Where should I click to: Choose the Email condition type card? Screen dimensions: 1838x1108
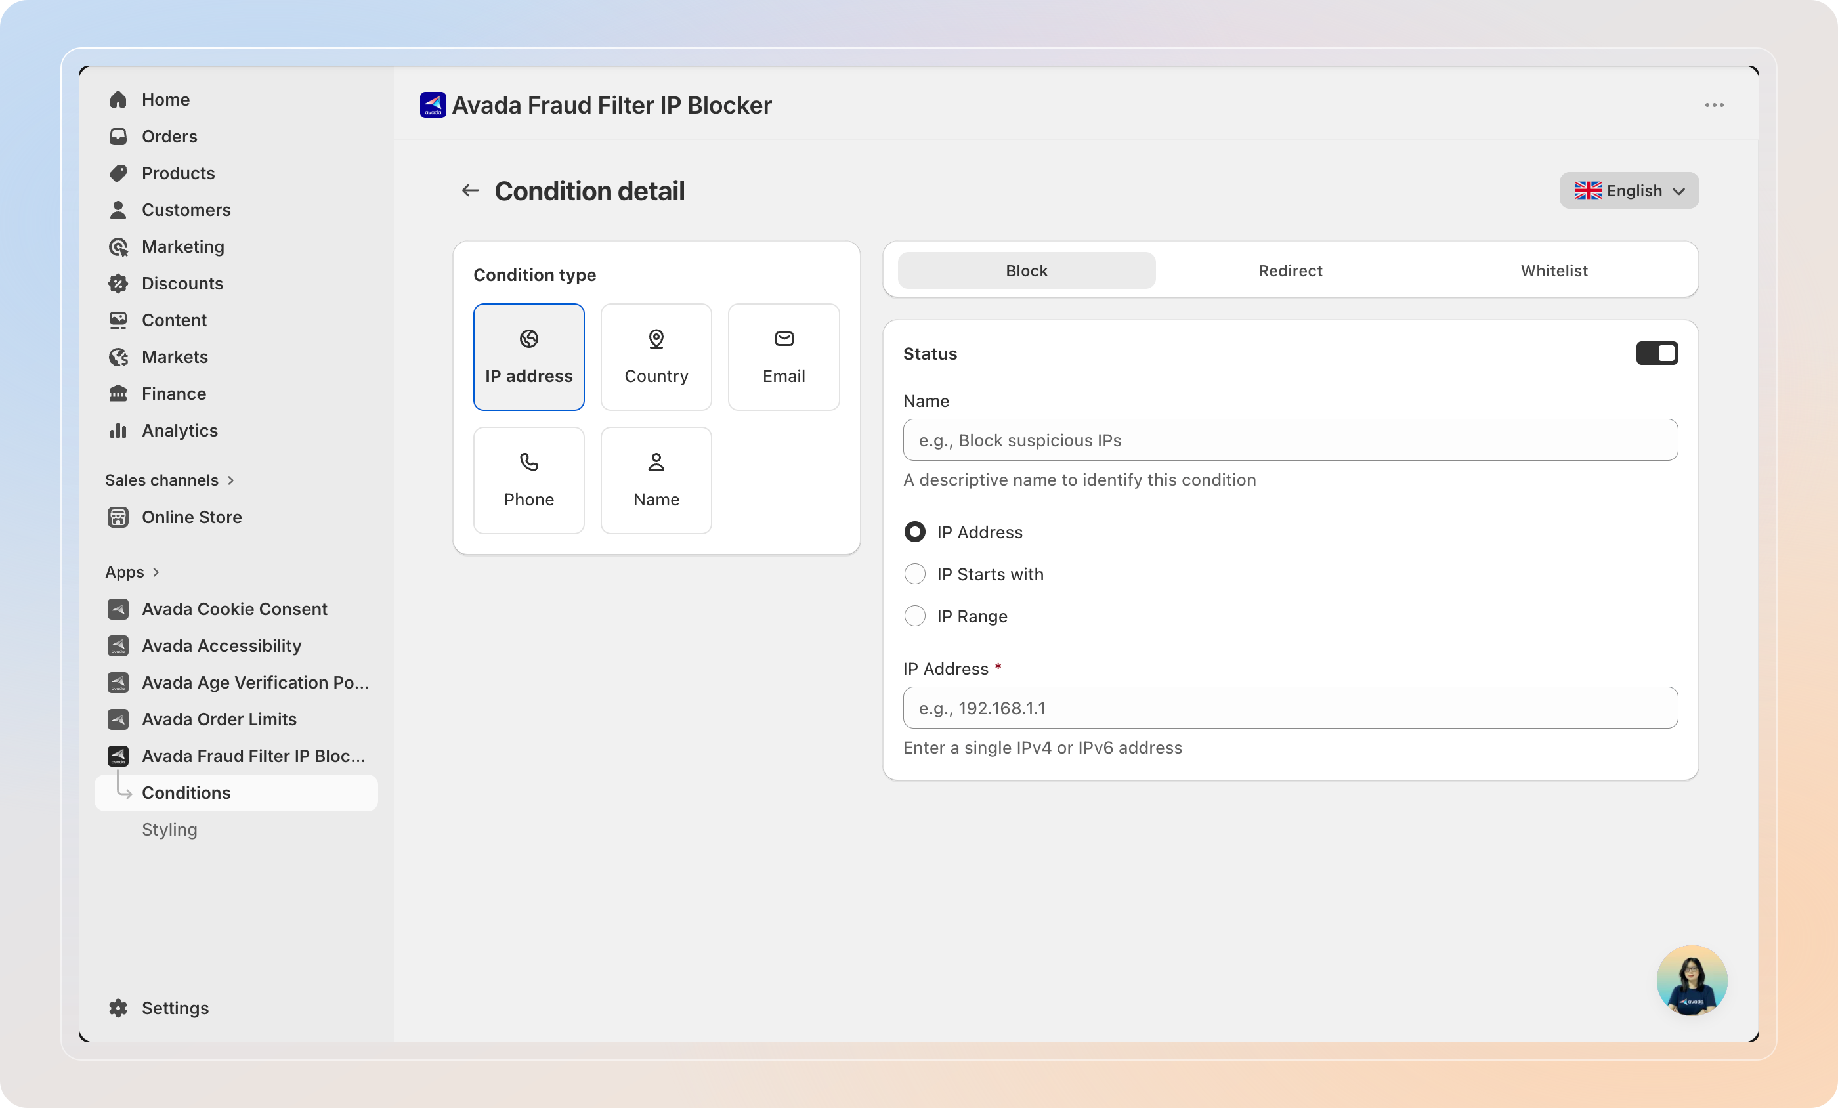tap(784, 356)
